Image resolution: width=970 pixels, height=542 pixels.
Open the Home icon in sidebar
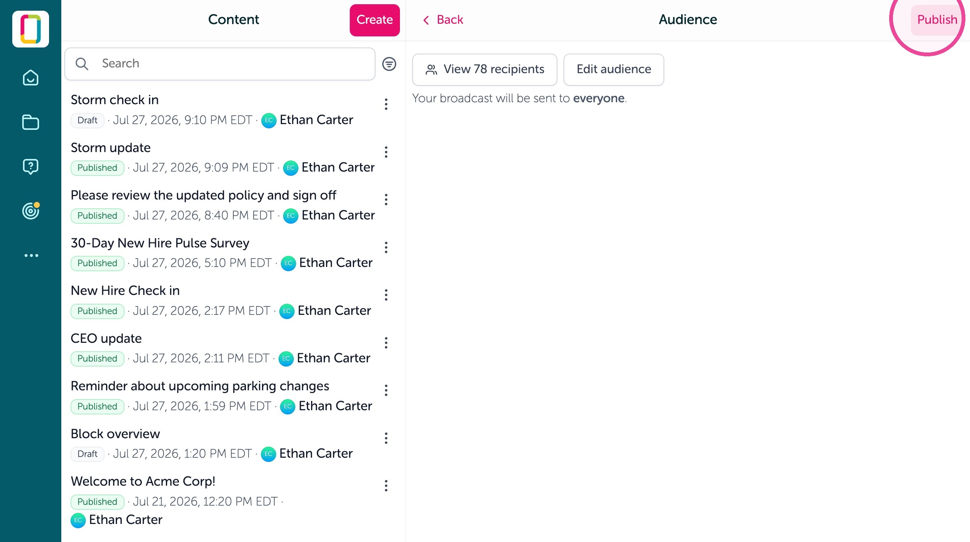coord(31,78)
